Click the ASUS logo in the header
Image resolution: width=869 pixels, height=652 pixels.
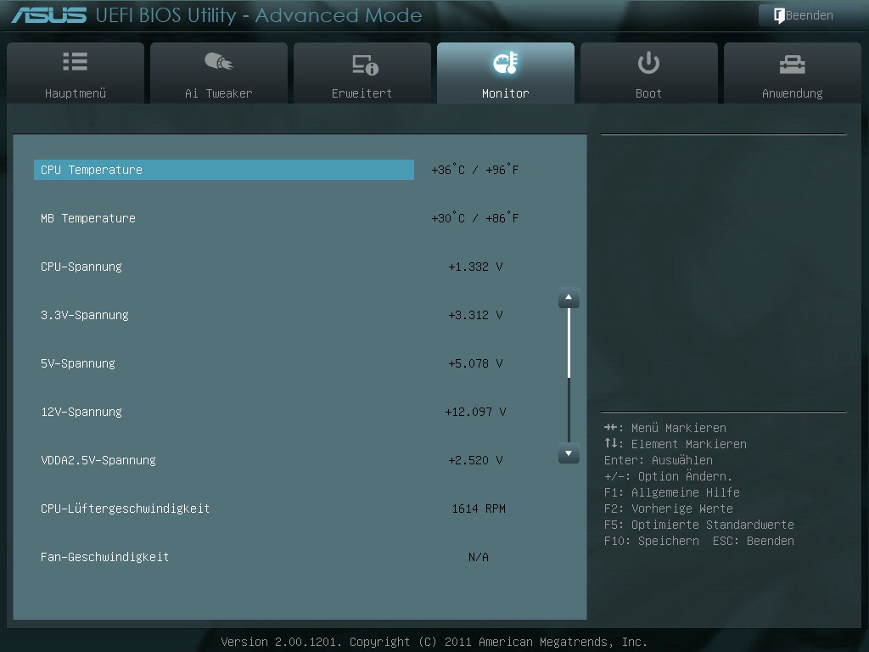pos(49,15)
